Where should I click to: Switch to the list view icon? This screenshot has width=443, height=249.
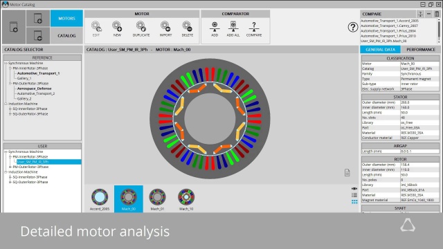tap(354, 195)
